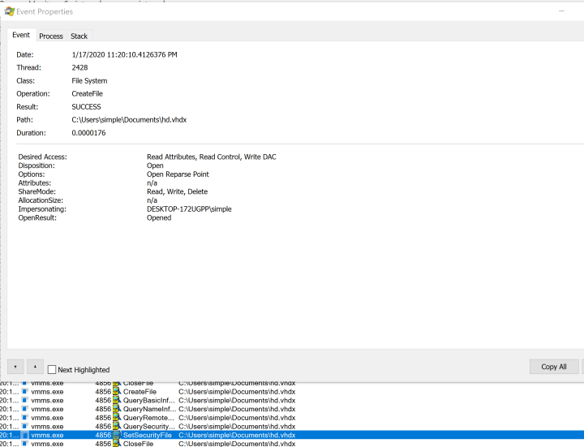Click the Desired Access value text
The image size is (584, 447).
coord(211,157)
